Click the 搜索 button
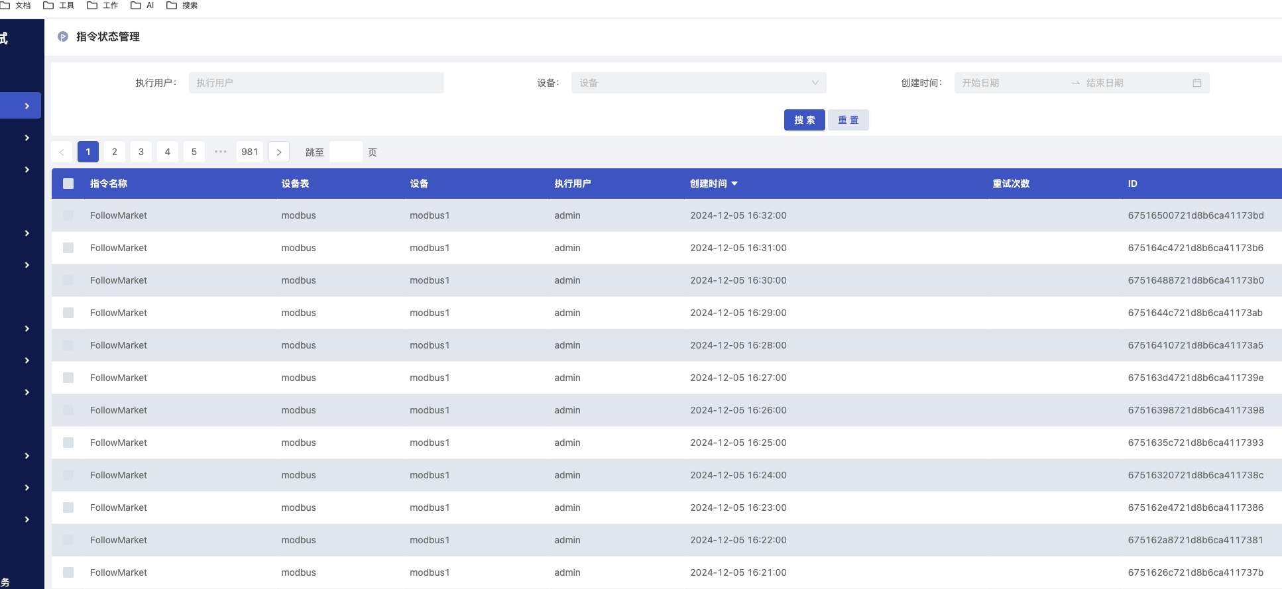Screen dimensions: 1282x589 click(805, 120)
